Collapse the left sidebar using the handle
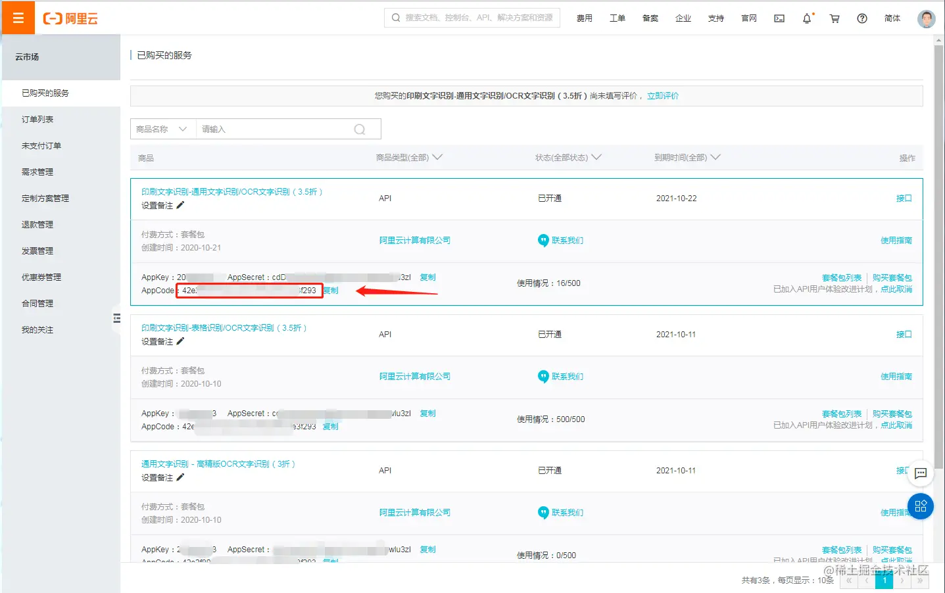 [116, 319]
